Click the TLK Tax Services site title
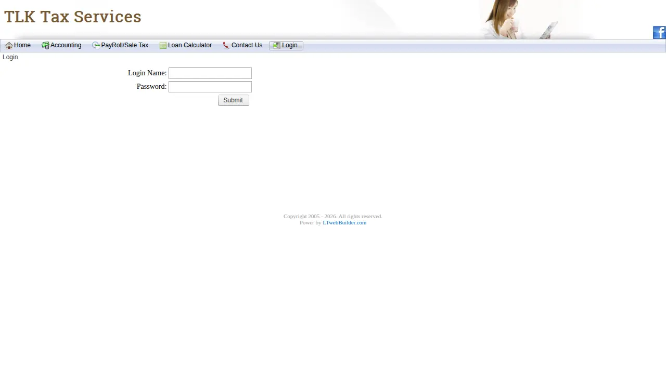The height and width of the screenshot is (374, 666). point(73,17)
